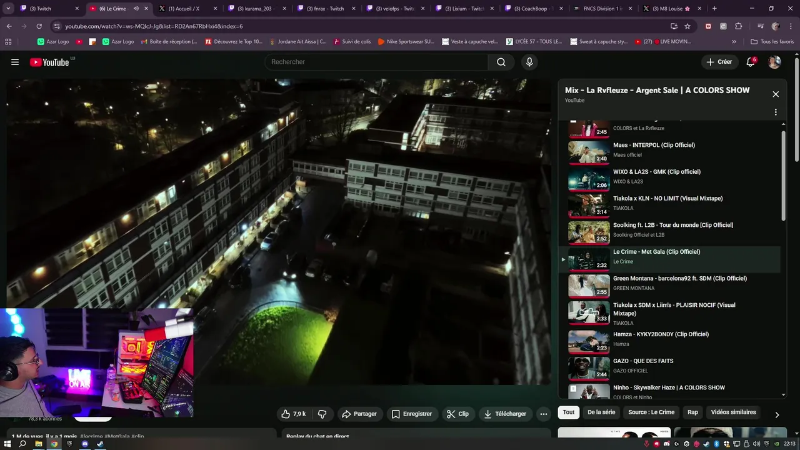Select the Tout filter chip
800x450 pixels.
[x=569, y=412]
